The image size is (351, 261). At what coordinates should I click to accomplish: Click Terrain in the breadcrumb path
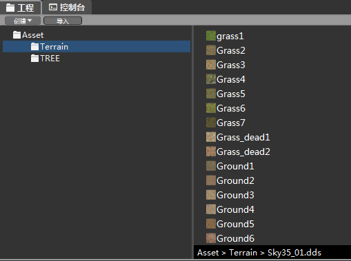(x=243, y=253)
